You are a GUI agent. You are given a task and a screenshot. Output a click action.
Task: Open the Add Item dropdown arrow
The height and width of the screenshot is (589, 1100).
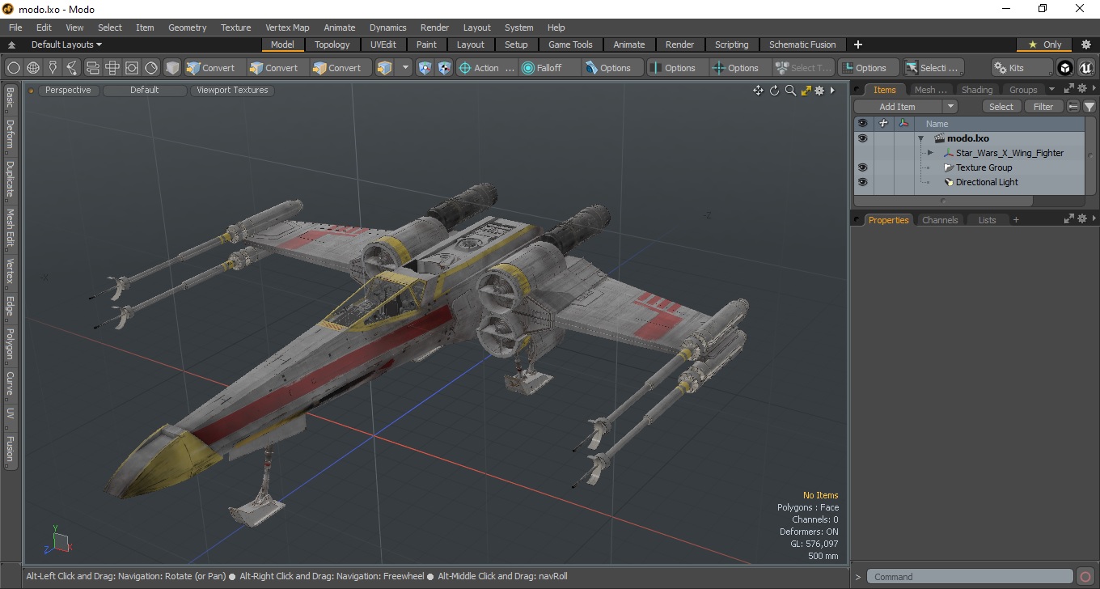pyautogui.click(x=950, y=107)
